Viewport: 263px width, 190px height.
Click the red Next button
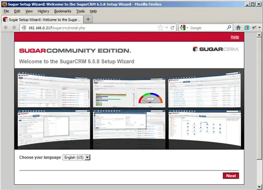[x=231, y=176]
